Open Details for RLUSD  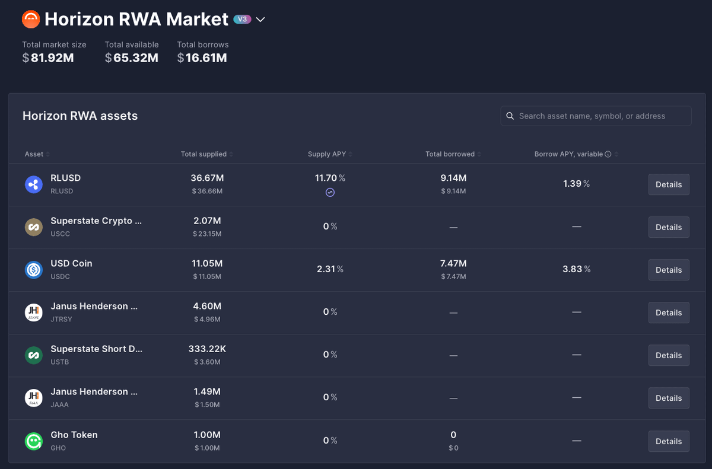[669, 184]
